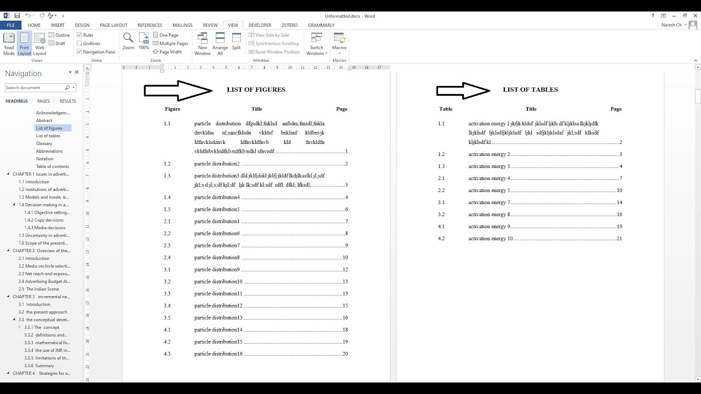Split the document window

coord(236,42)
